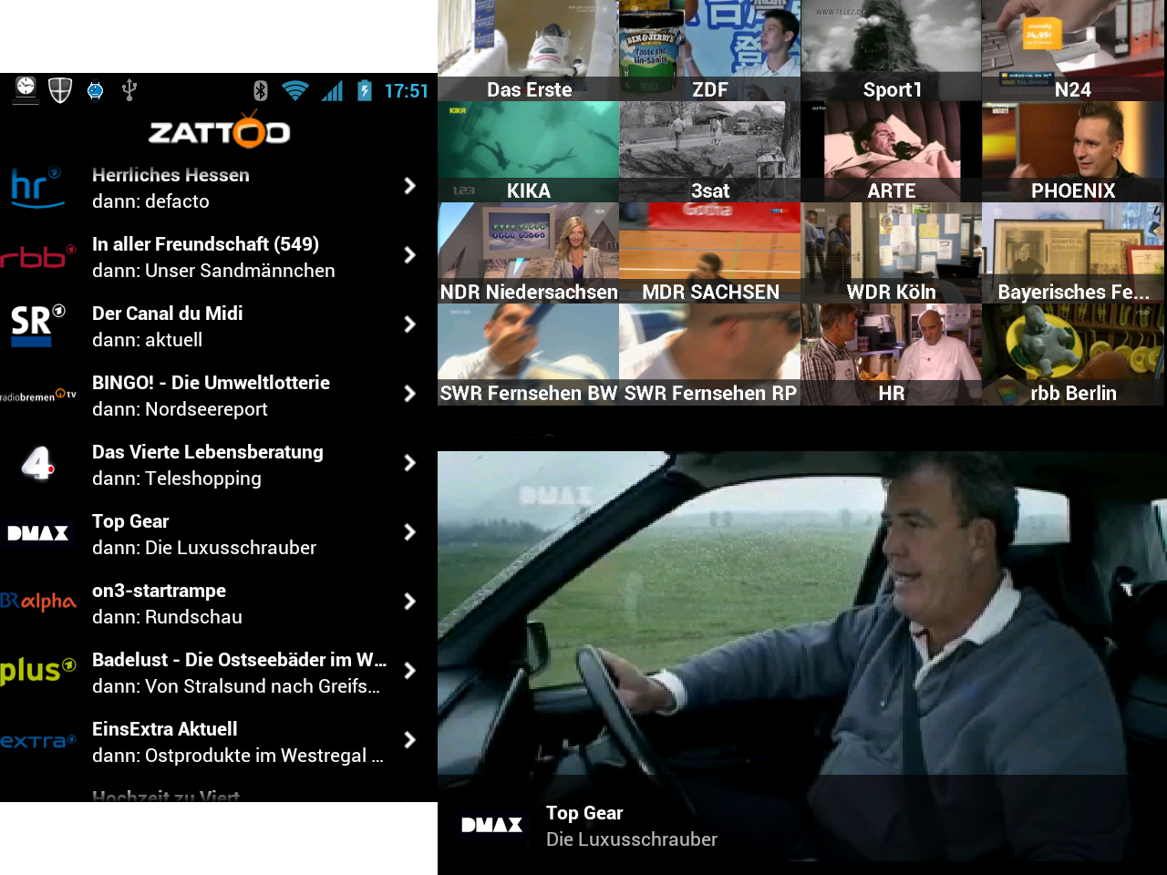Screen dimensions: 1167x875
Task: Tap the SR channel logo
Action: (x=37, y=325)
